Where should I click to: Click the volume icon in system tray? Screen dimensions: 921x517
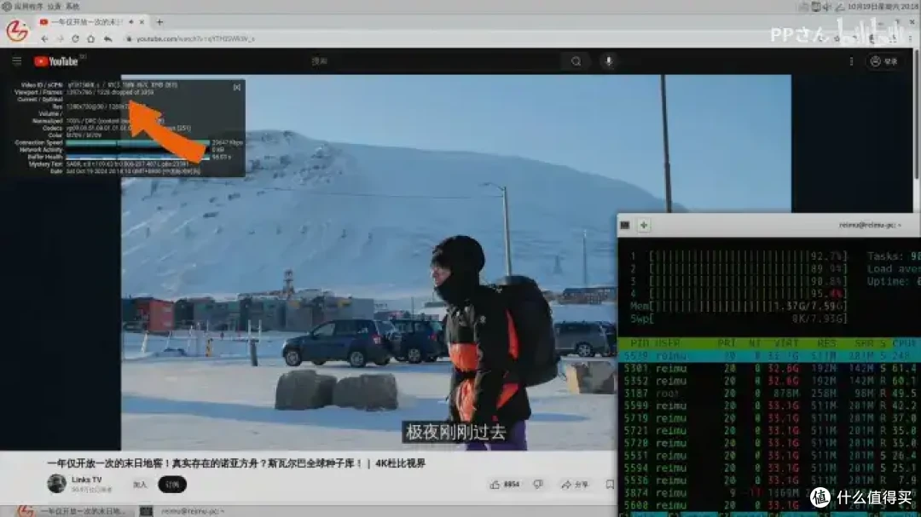coord(827,7)
